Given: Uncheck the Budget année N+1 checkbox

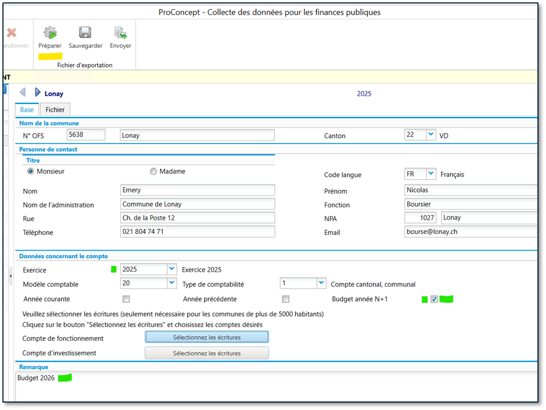Looking at the screenshot, I should tap(434, 299).
